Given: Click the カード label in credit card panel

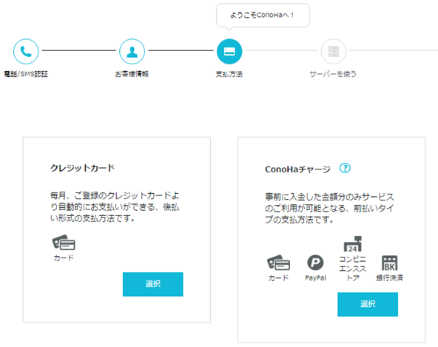Looking at the screenshot, I should pyautogui.click(x=64, y=257).
